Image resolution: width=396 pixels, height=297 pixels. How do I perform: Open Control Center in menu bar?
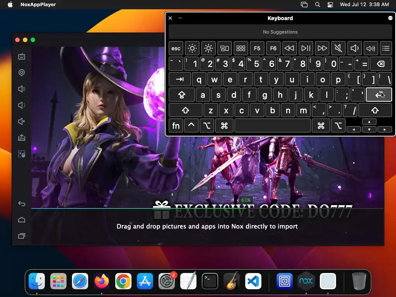pyautogui.click(x=330, y=4)
